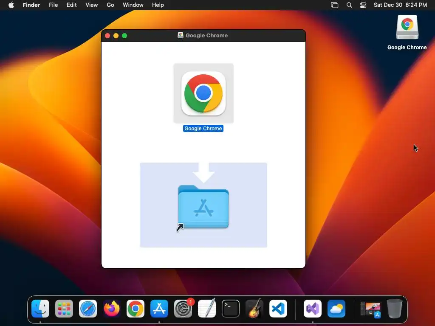This screenshot has height=326, width=435.
Task: Launch Google Chrome from the Dock
Action: 136,308
